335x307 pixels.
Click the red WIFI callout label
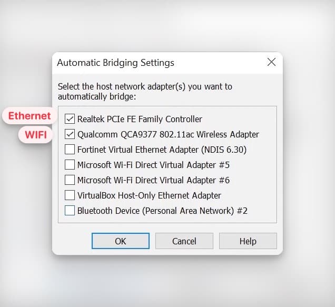(x=36, y=135)
